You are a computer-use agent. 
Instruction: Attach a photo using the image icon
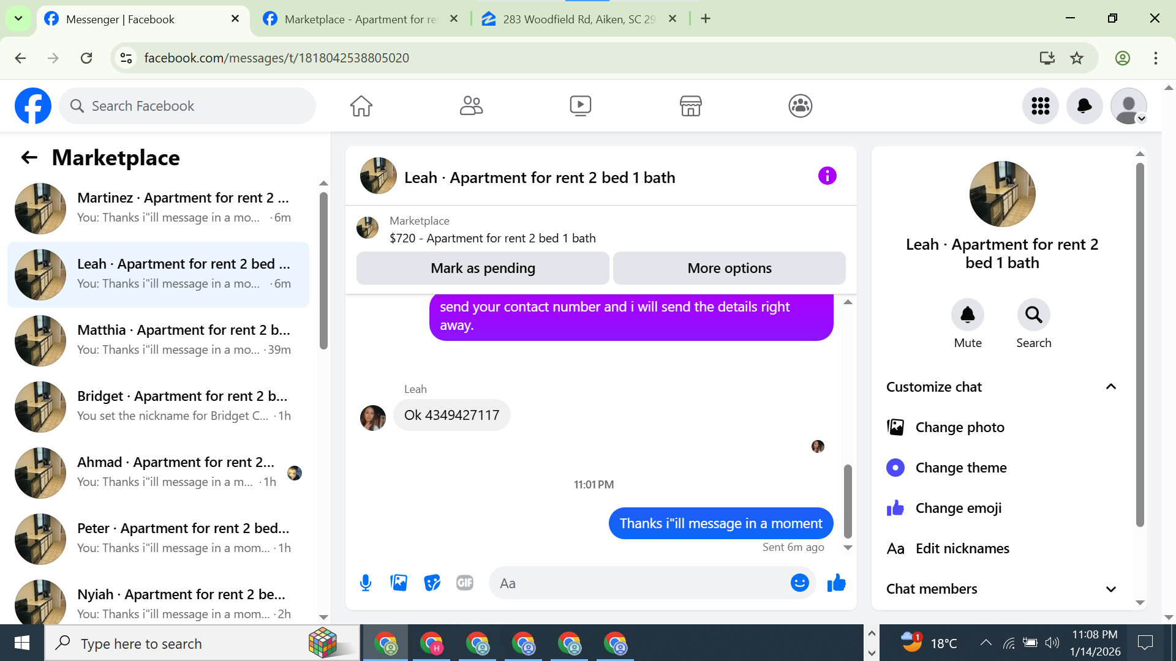click(399, 583)
